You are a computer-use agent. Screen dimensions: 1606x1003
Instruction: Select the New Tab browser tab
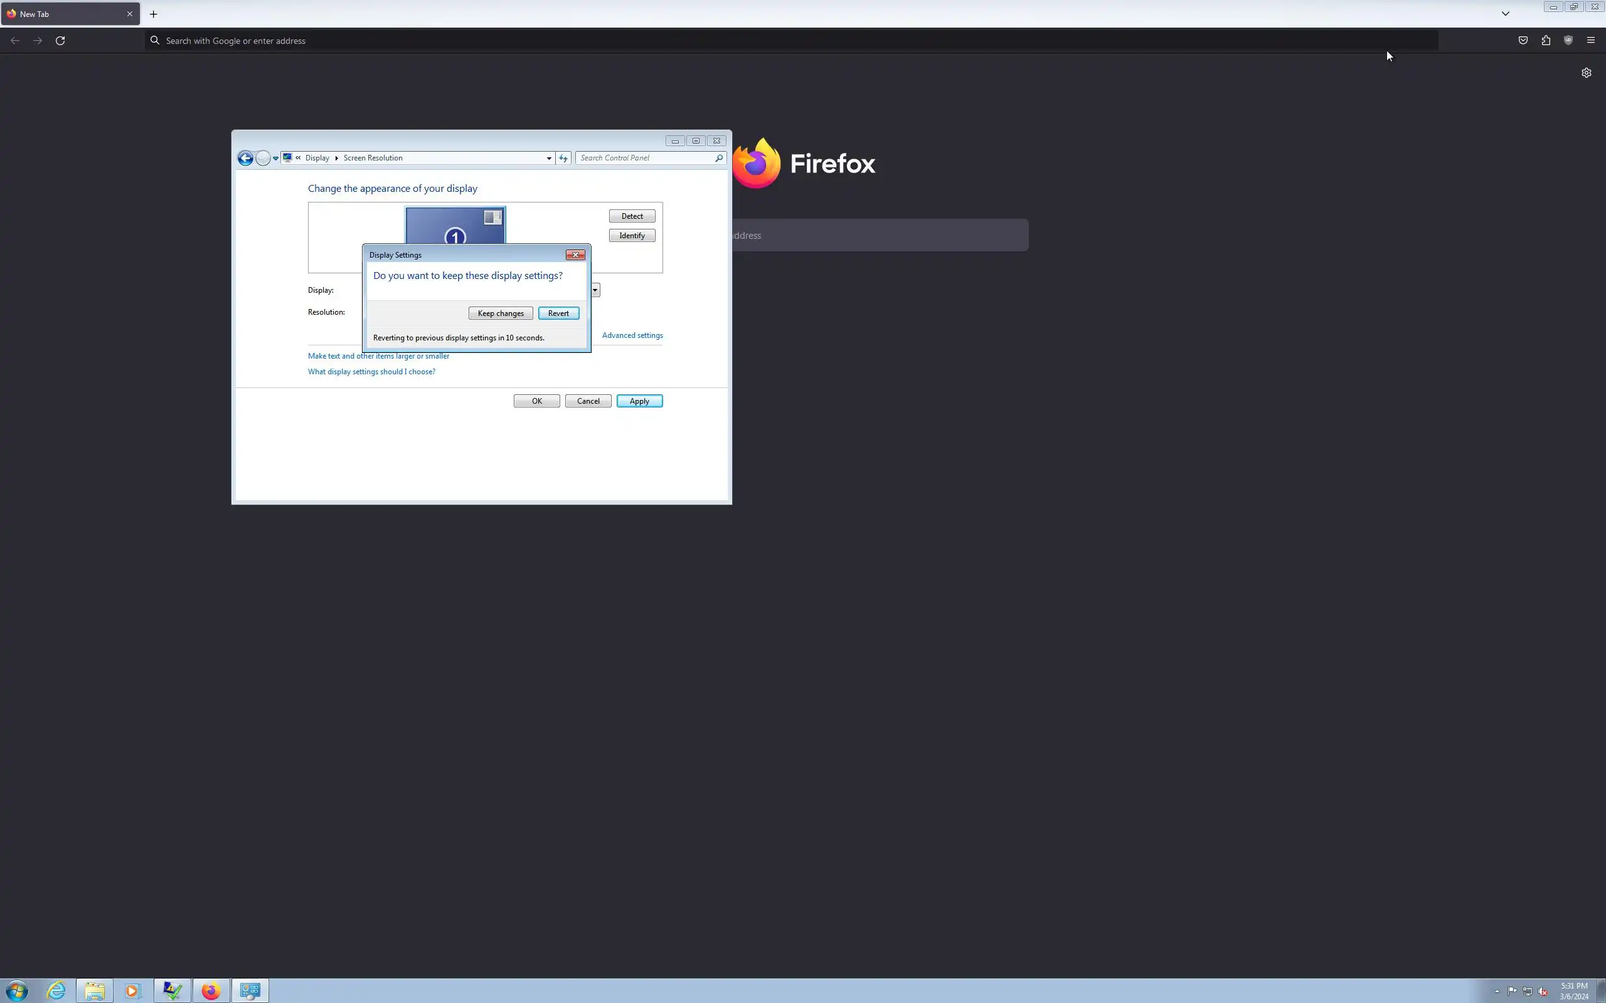click(x=66, y=14)
